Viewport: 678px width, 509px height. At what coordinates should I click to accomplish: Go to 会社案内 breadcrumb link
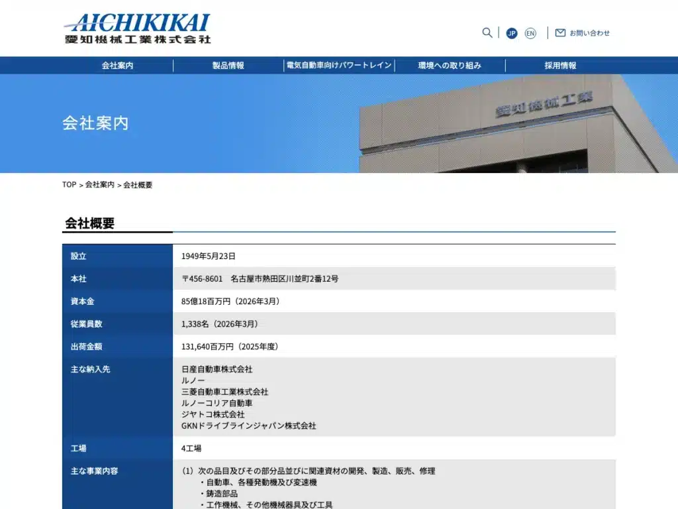point(100,185)
